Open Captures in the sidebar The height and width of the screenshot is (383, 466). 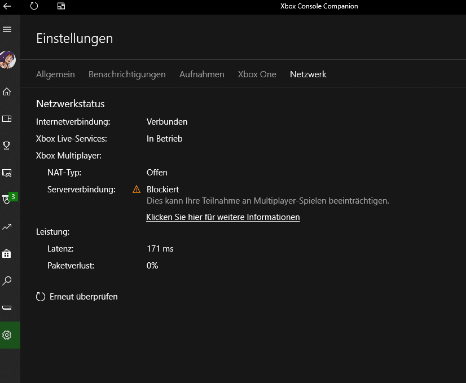[x=7, y=173]
